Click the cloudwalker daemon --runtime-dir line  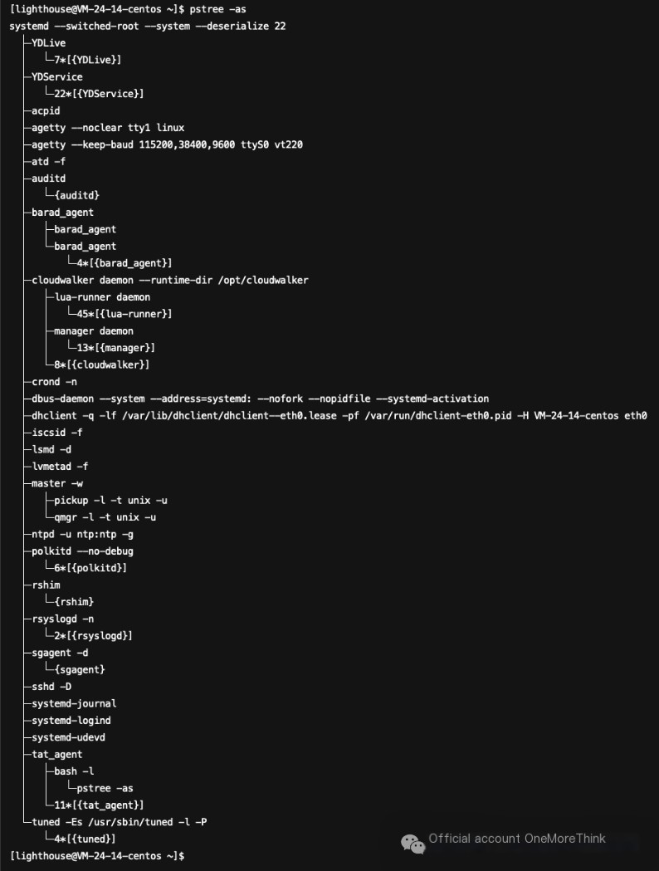point(170,280)
